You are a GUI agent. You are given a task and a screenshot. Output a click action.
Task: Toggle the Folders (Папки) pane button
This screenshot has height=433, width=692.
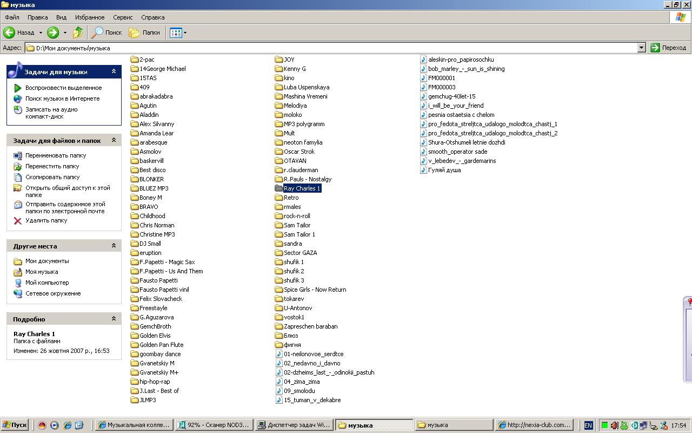tap(144, 32)
